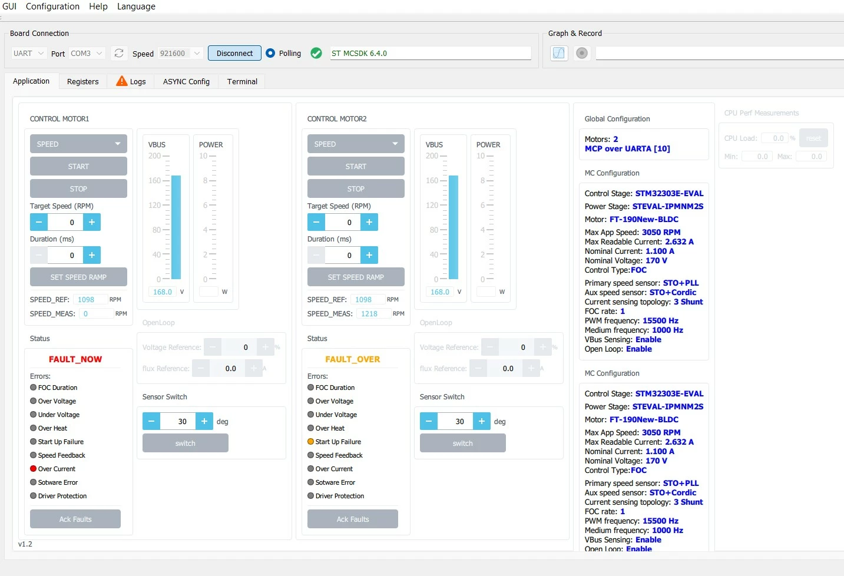Click Motor1 Over Current fault indicator

tap(34, 469)
